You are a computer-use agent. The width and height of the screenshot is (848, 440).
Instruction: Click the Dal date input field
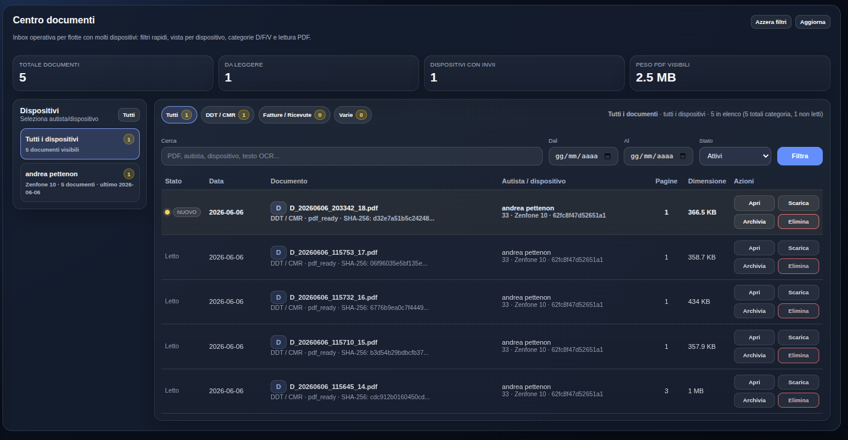584,156
